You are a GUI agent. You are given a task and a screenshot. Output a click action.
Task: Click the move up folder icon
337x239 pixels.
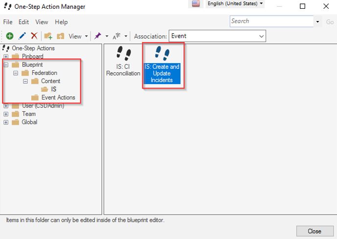(x=61, y=36)
